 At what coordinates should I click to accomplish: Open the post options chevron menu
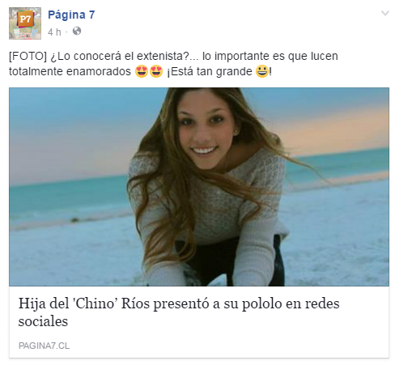click(x=385, y=13)
